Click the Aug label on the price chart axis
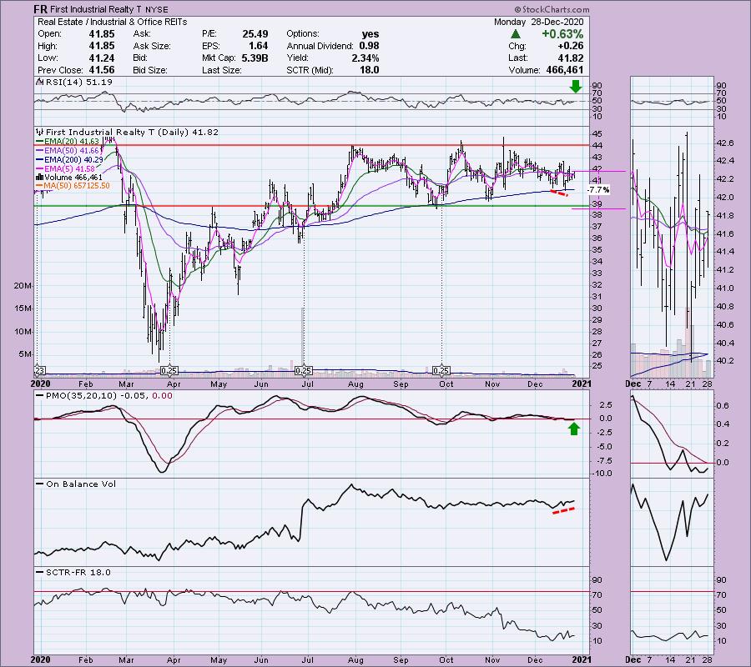The image size is (751, 667). pyautogui.click(x=355, y=384)
